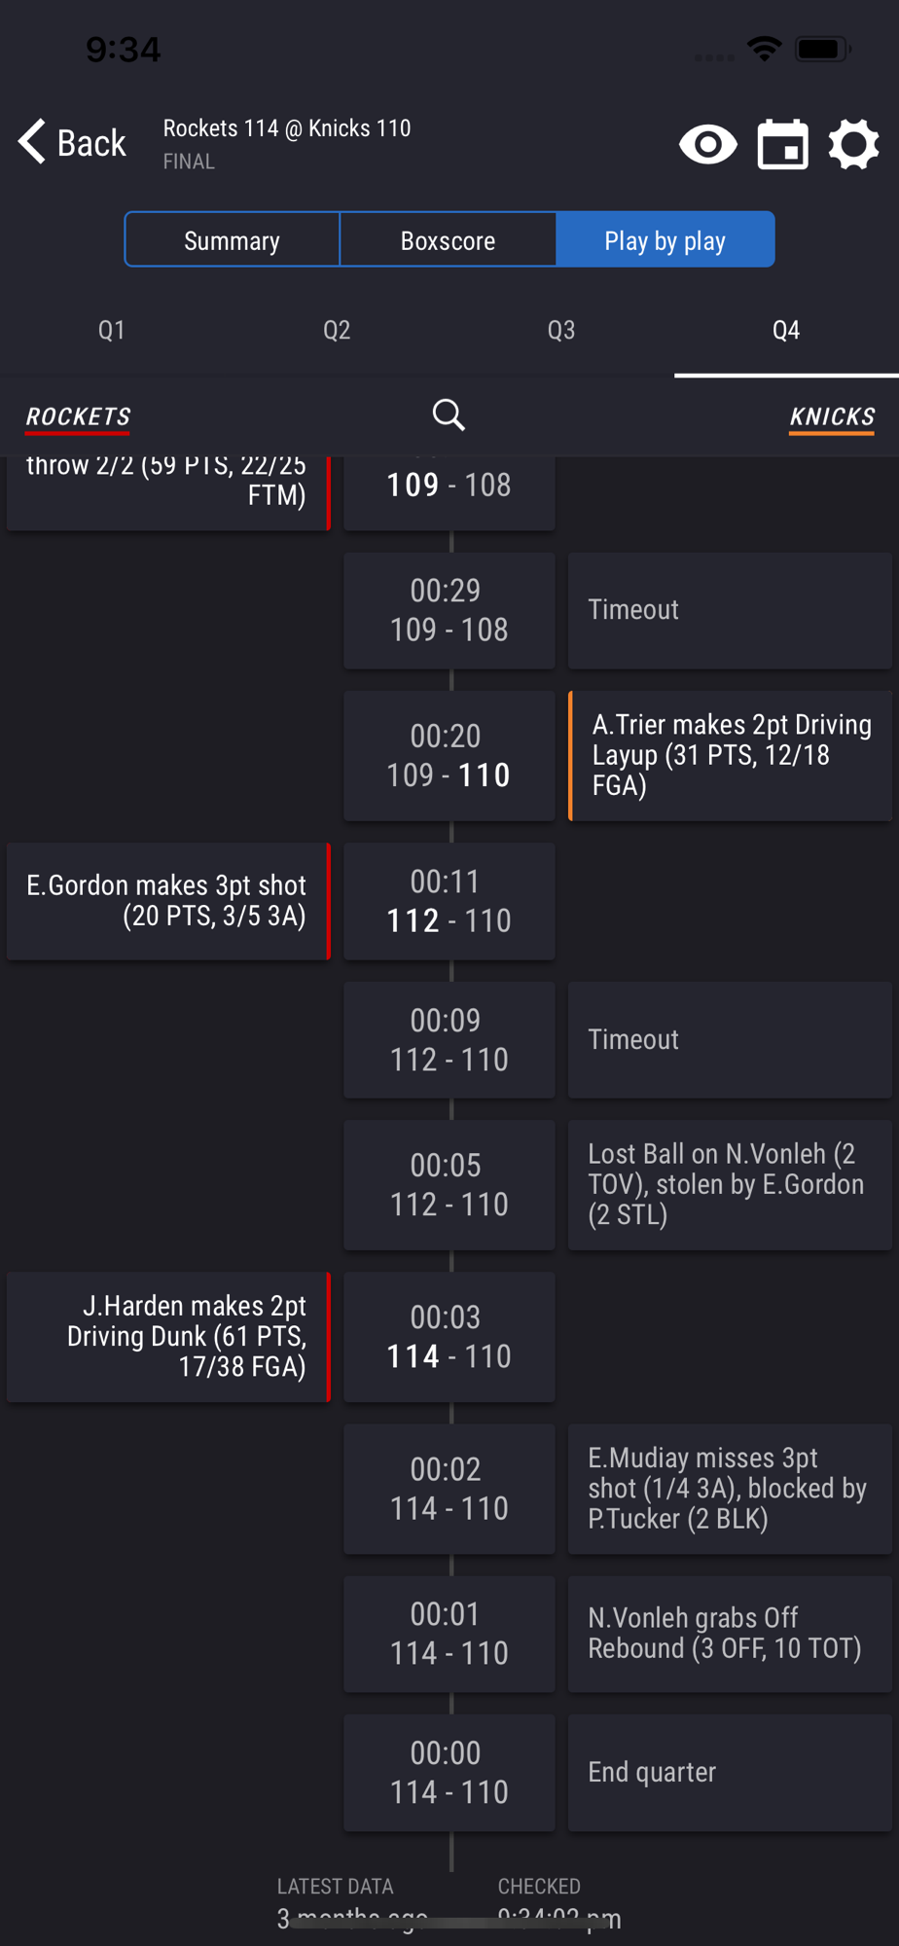
Task: Check the Wi-Fi status icon
Action: point(765,49)
